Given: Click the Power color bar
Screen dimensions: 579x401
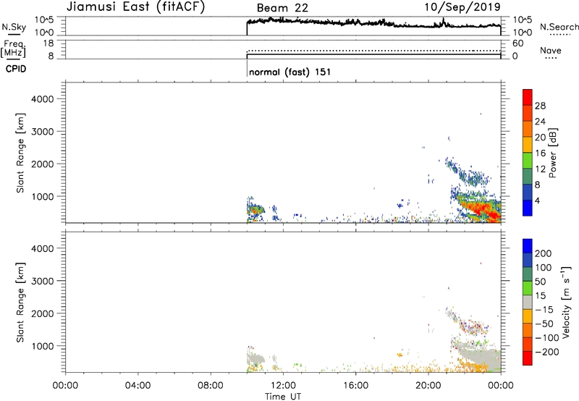Looking at the screenshot, I should pos(528,153).
